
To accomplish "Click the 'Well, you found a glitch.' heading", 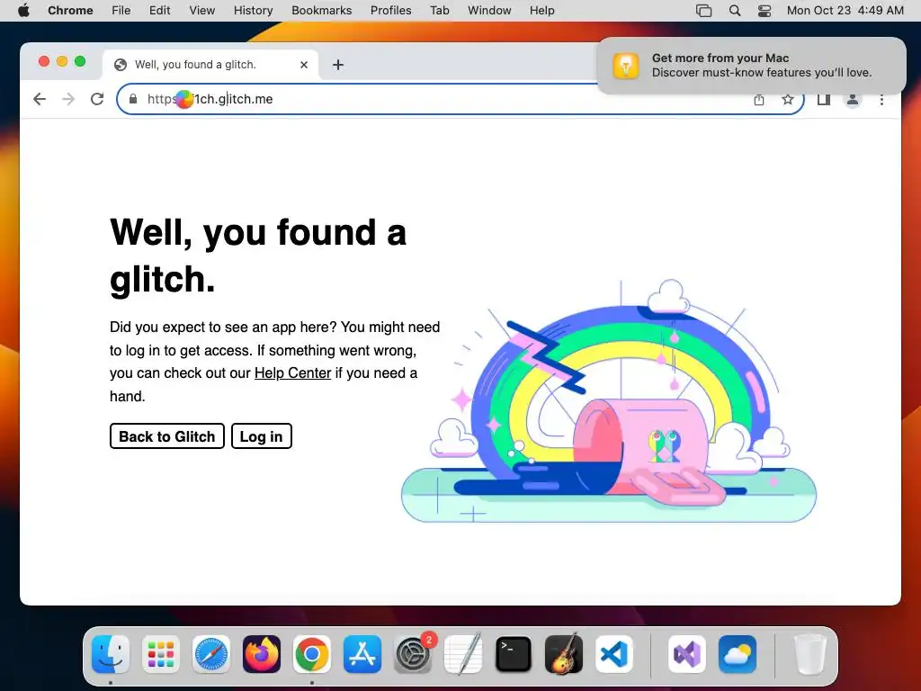I will [x=258, y=255].
